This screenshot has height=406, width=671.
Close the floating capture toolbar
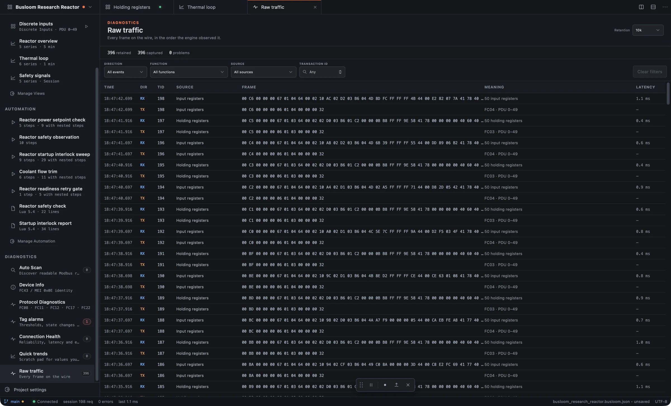click(x=408, y=385)
